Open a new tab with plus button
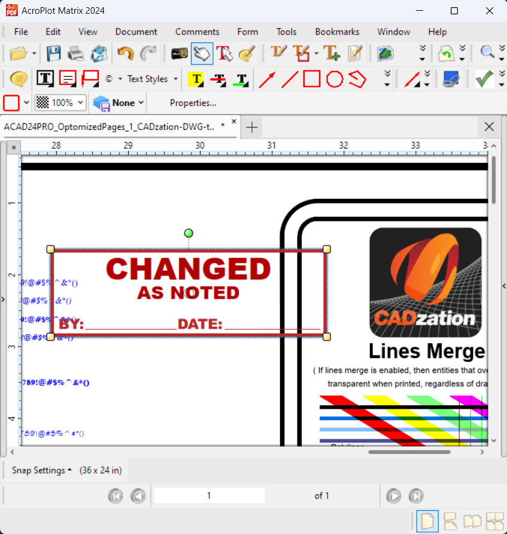The height and width of the screenshot is (534, 507). point(252,127)
